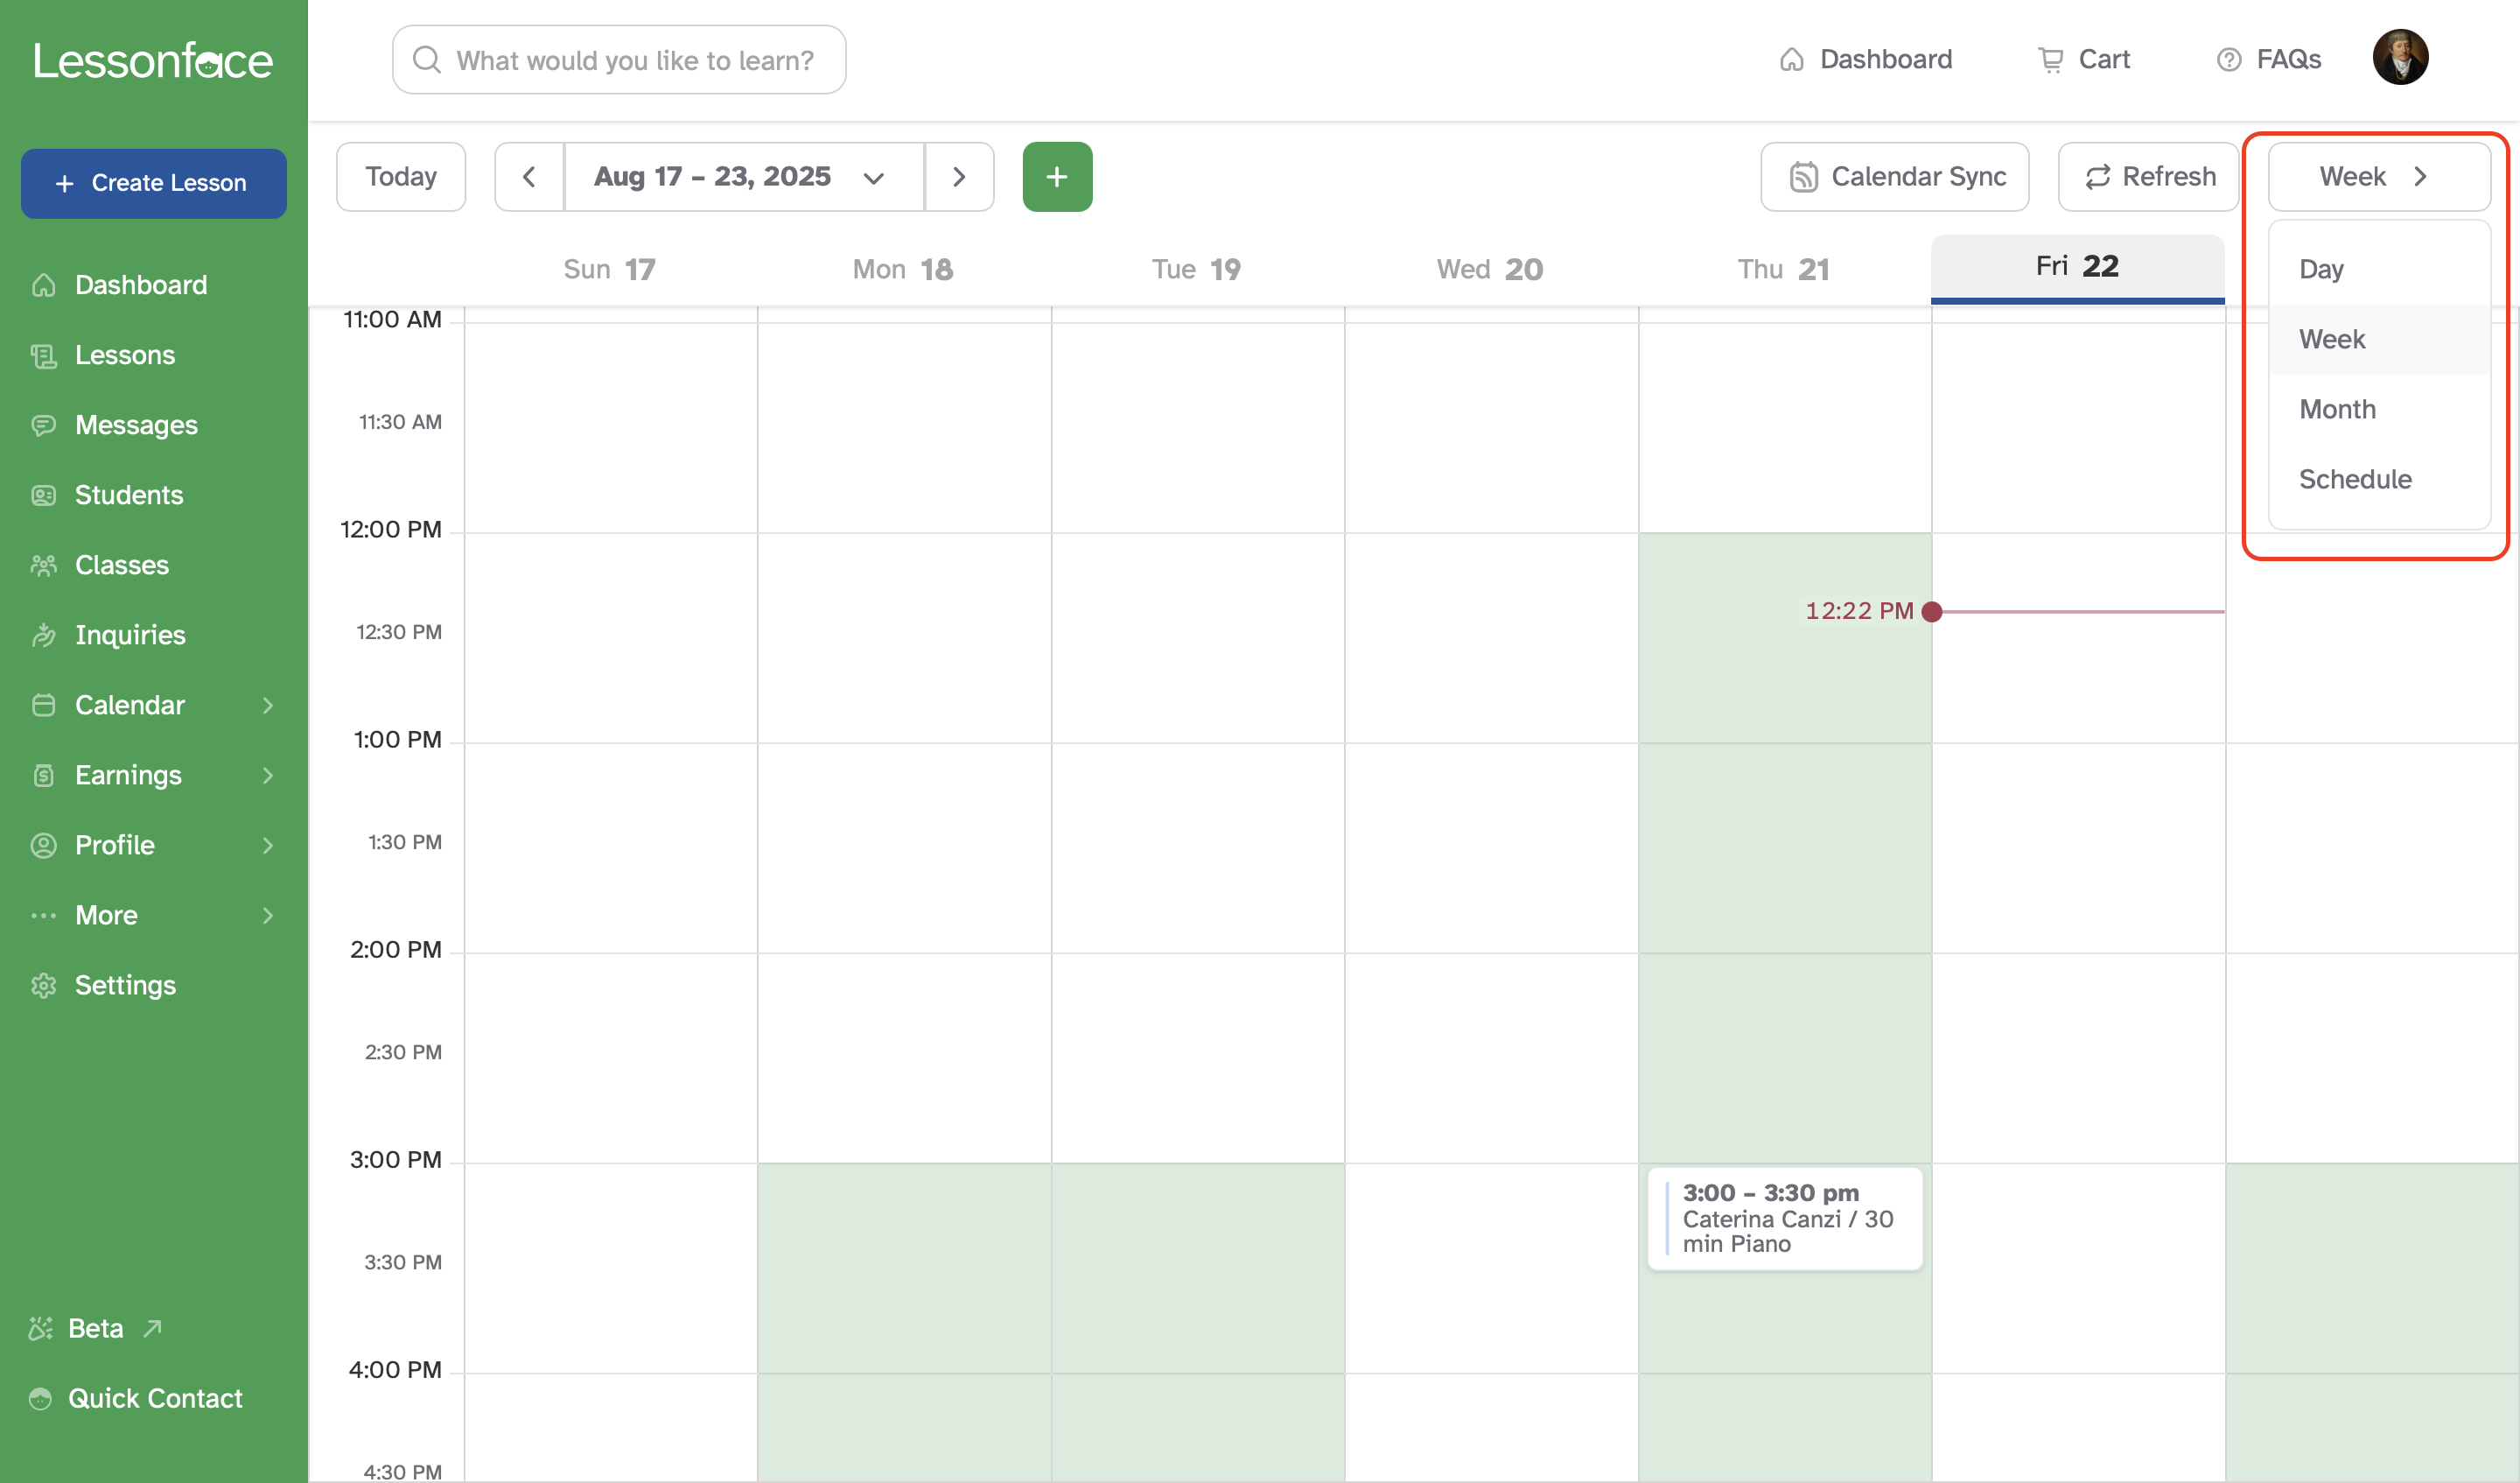The width and height of the screenshot is (2520, 1483).
Task: Expand the Earnings sidebar submenu
Action: point(267,775)
